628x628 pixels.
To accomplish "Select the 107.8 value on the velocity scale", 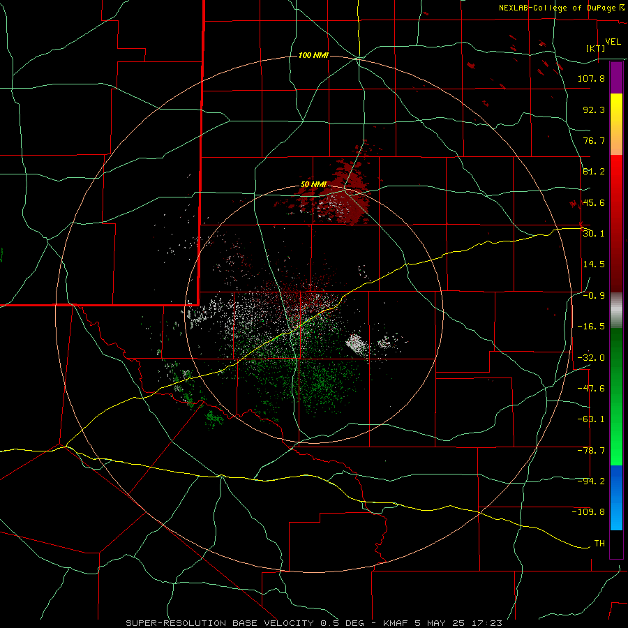I will coord(591,78).
